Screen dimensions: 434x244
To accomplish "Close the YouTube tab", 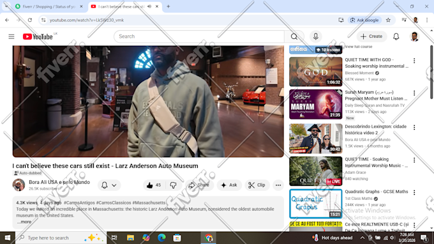I will click(157, 6).
